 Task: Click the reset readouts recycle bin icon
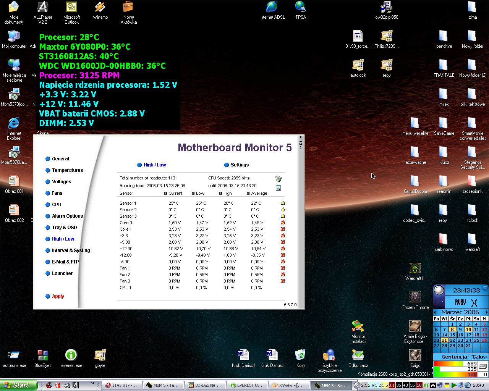pos(278,179)
